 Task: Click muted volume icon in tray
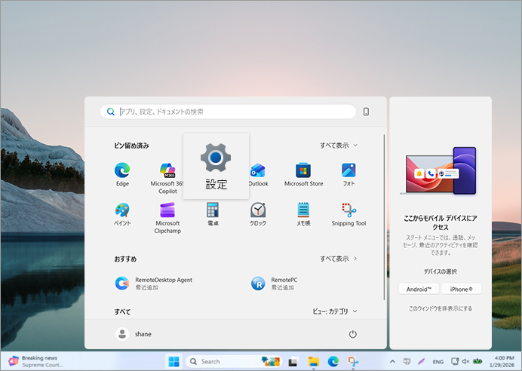tap(465, 361)
